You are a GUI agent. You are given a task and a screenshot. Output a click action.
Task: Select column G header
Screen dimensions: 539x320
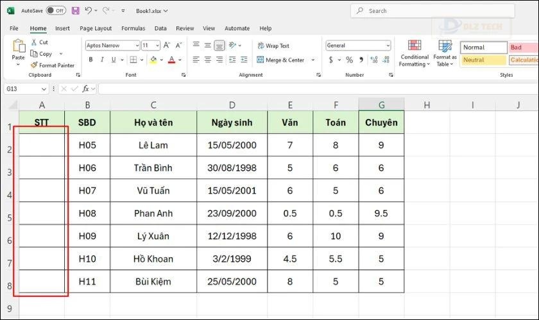(381, 104)
